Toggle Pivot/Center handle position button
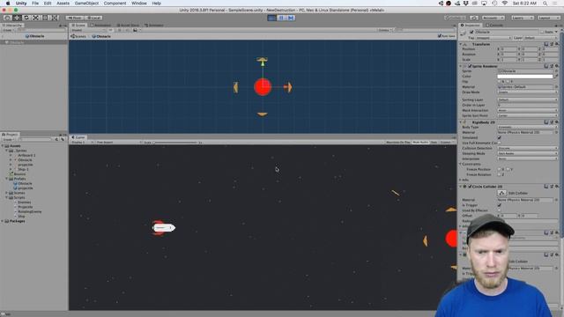This screenshot has width=564, height=317. 75,18
